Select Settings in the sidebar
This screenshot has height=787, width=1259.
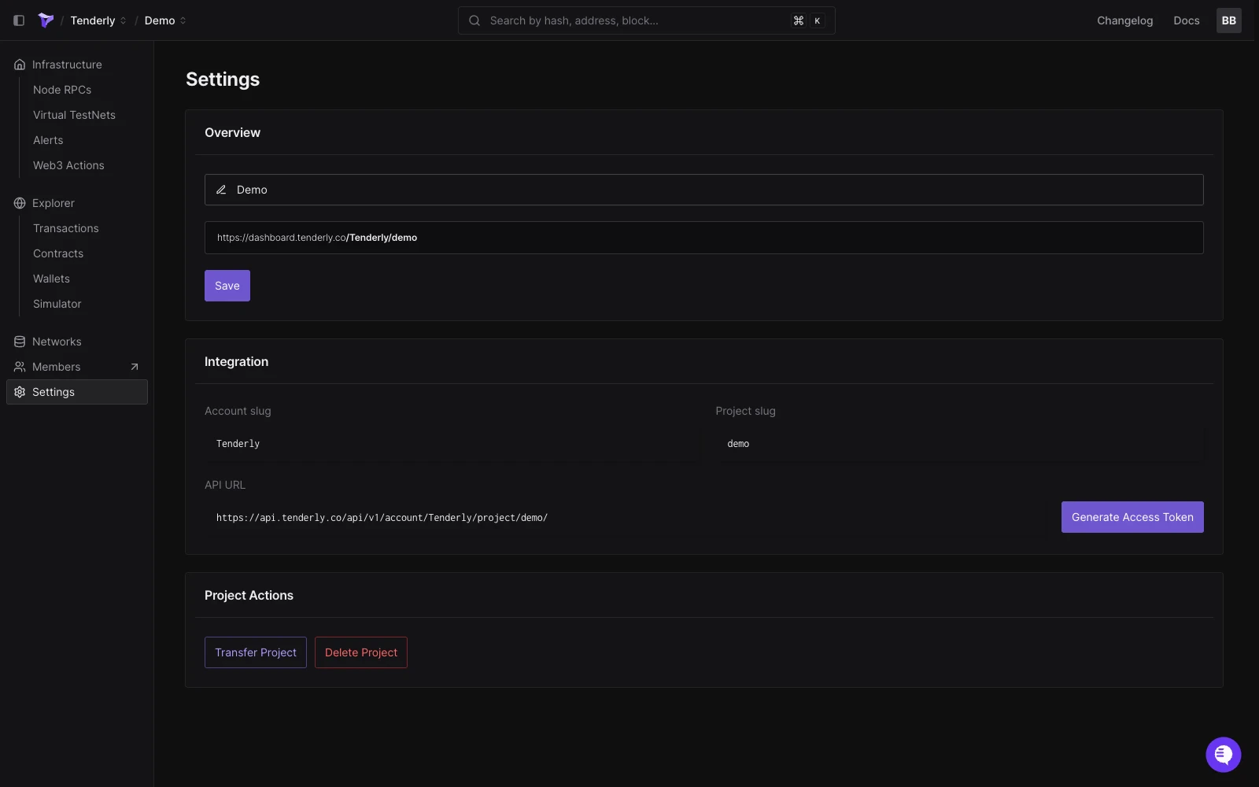77,392
